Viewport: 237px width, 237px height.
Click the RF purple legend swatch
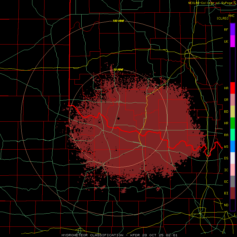click(233, 29)
